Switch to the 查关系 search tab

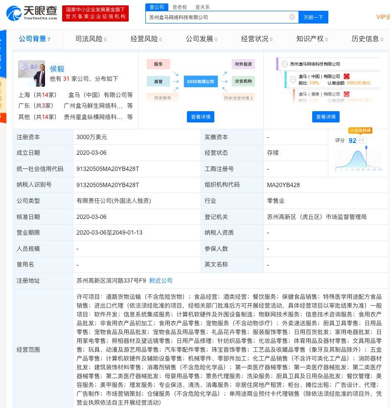click(202, 7)
